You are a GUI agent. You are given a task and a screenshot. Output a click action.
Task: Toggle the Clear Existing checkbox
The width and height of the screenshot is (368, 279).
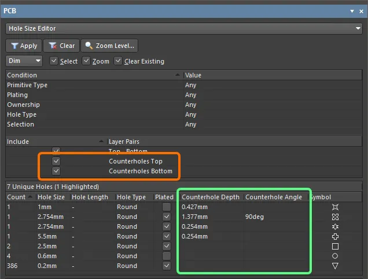118,61
